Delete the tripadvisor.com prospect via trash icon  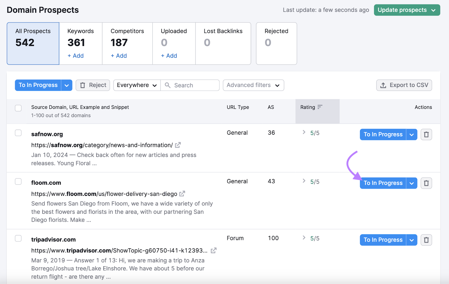click(x=426, y=240)
